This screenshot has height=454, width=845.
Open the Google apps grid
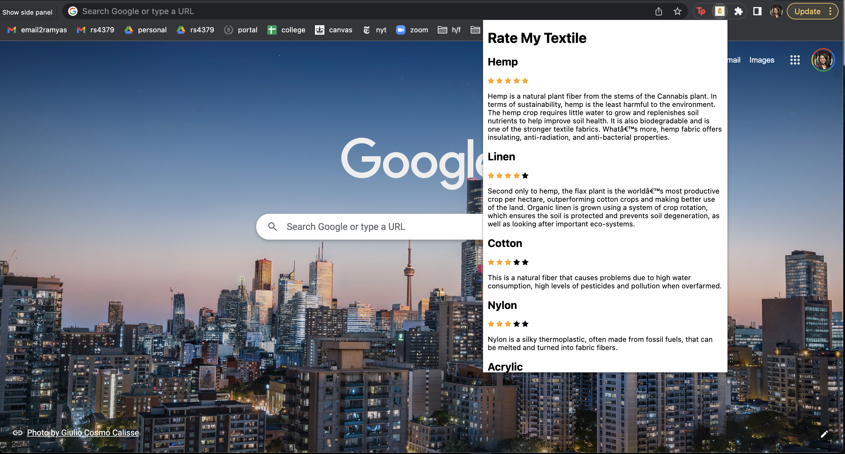794,60
